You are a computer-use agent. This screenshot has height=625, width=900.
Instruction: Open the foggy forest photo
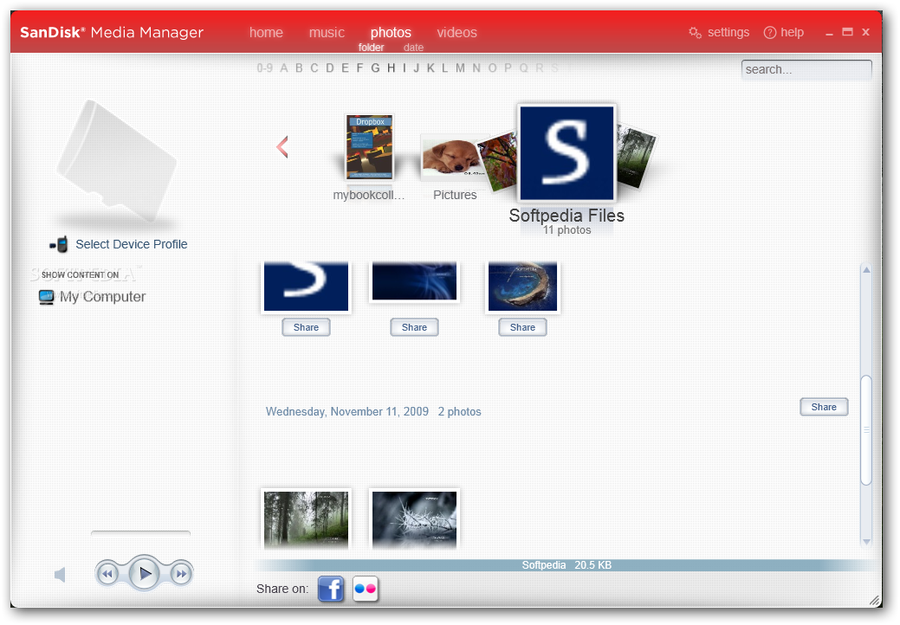(306, 519)
